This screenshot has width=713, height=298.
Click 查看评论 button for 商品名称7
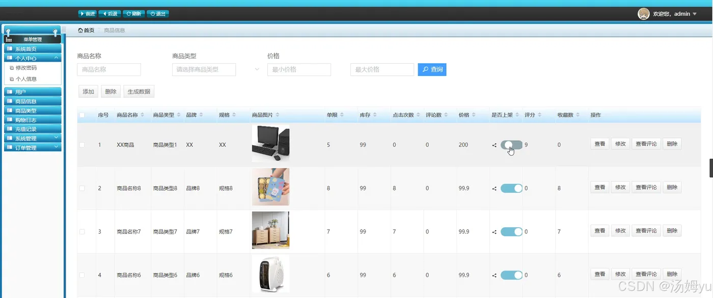(646, 231)
